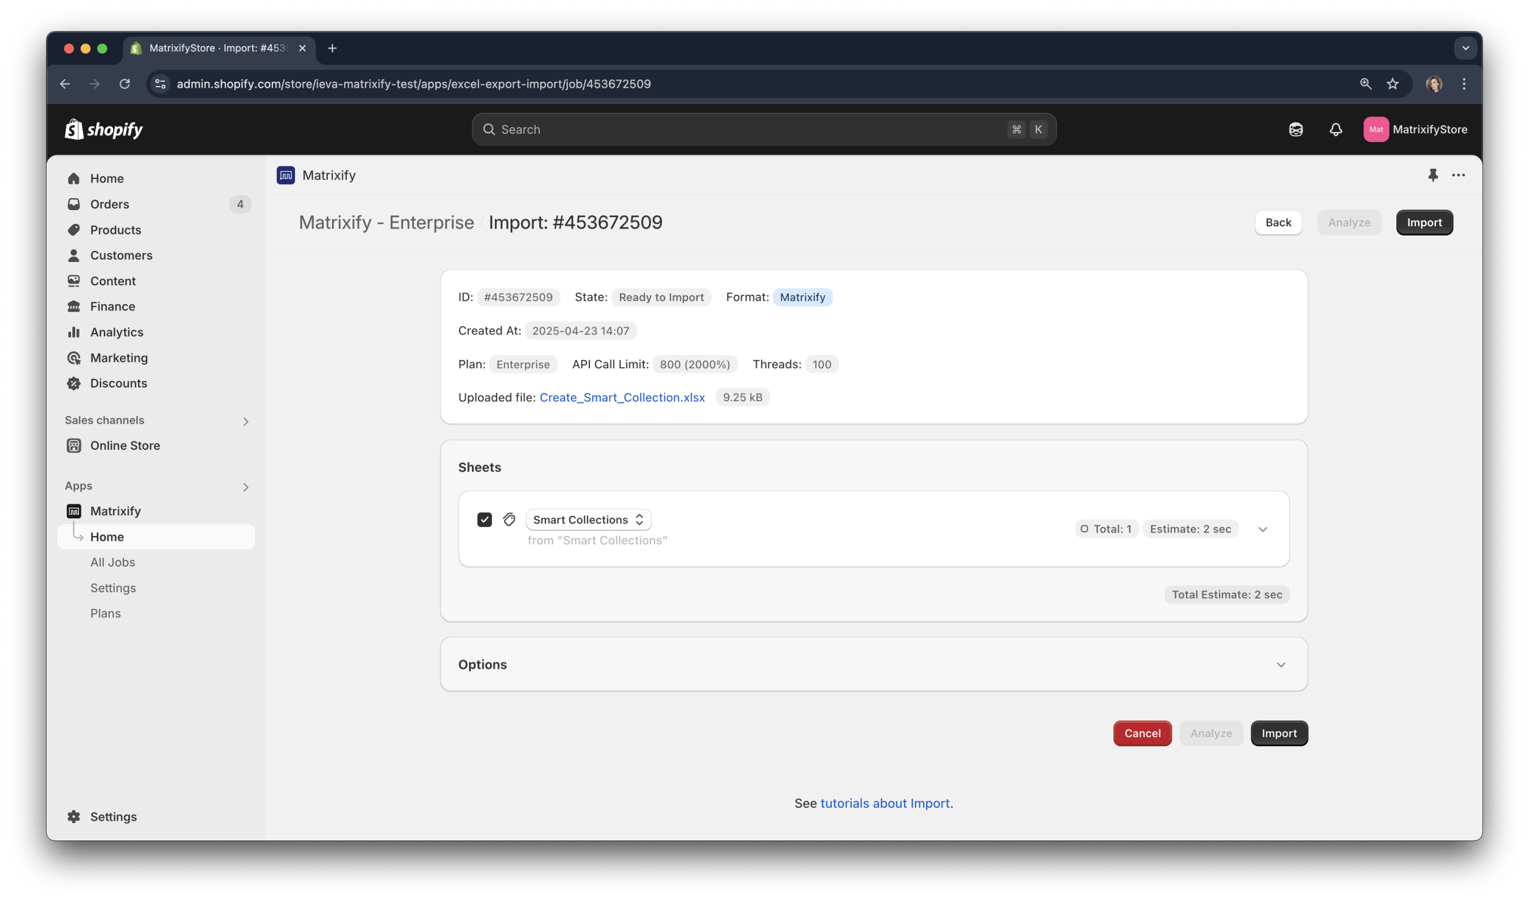Image resolution: width=1529 pixels, height=902 pixels.
Task: Expand the Options section
Action: click(x=1281, y=664)
